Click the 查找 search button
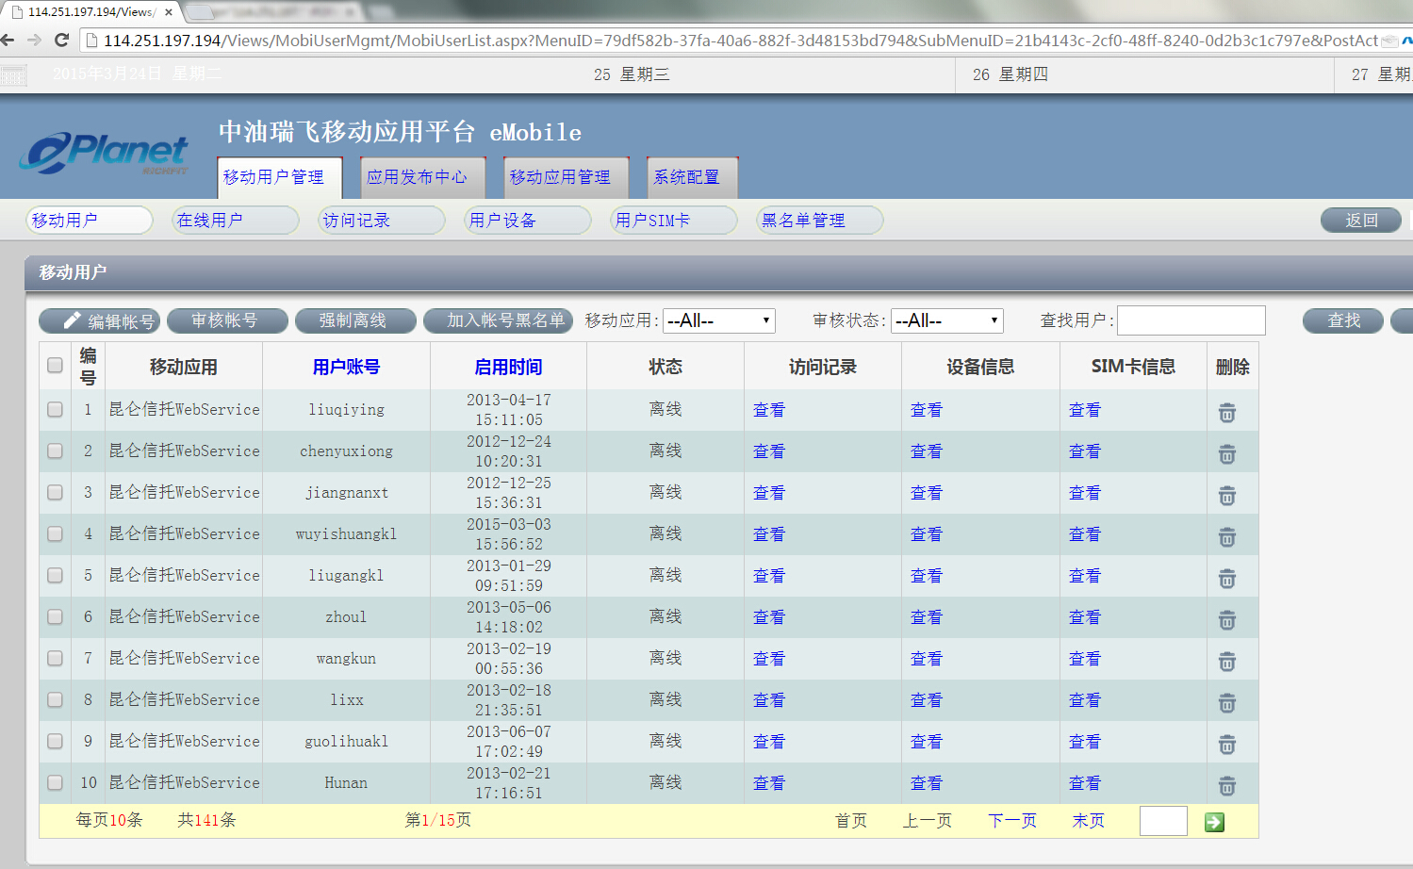1413x869 pixels. click(x=1343, y=321)
